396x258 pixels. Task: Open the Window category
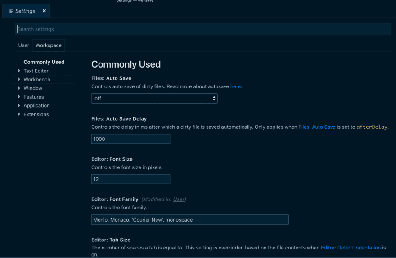point(33,88)
